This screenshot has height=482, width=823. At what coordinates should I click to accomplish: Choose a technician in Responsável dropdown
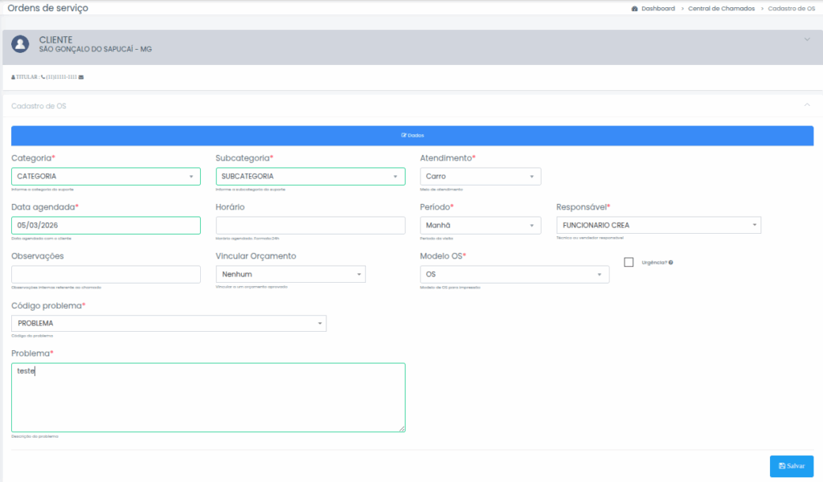tap(658, 226)
